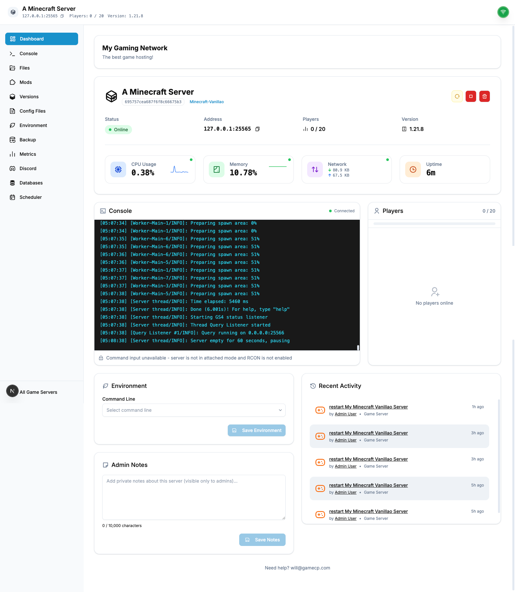Open the 1h ago restart activity link
This screenshot has width=515, height=592.
pos(368,407)
